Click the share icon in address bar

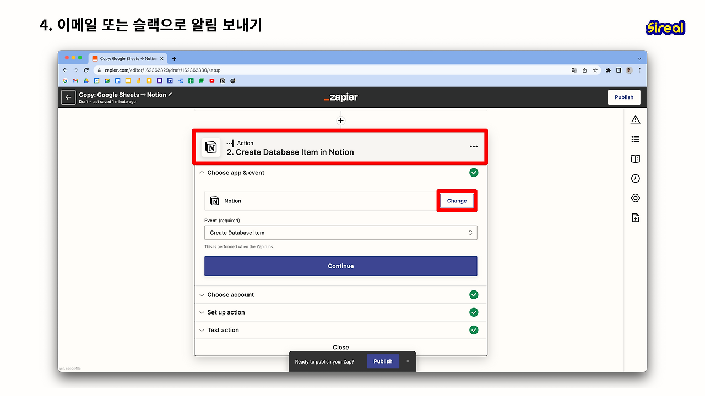click(585, 70)
